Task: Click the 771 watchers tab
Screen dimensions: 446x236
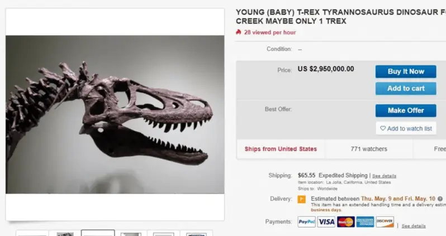Action: [369, 149]
